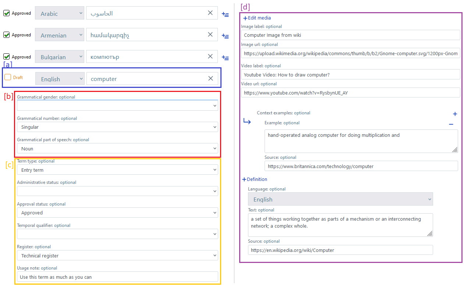The width and height of the screenshot is (464, 285).
Task: Click into the Usage note text field
Action: (x=117, y=277)
